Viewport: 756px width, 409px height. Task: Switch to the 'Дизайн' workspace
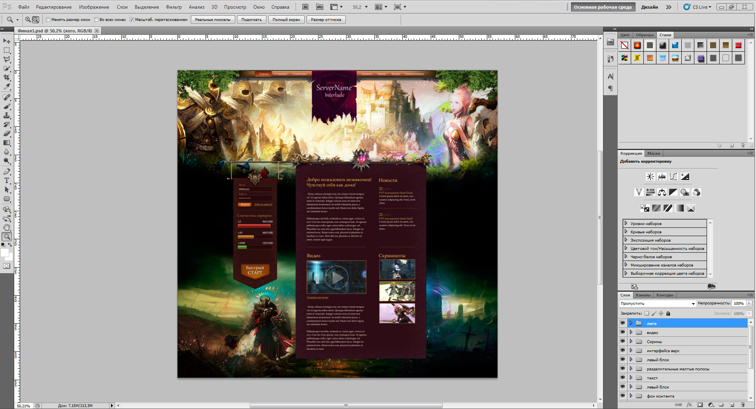point(650,7)
